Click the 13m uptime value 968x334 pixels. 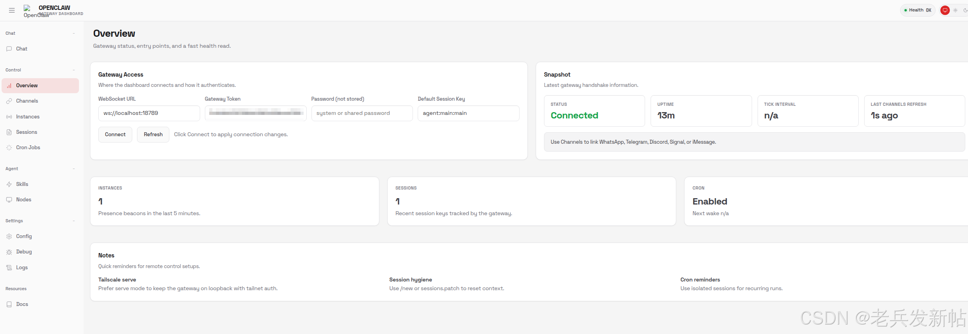tap(666, 116)
